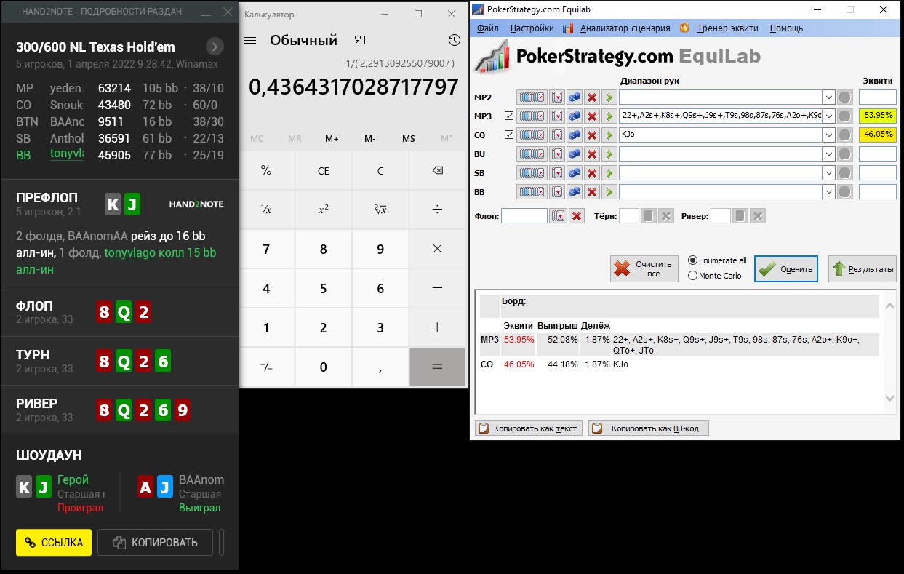Open next hand arrow in Hand2Note header
The height and width of the screenshot is (574, 904).
(x=215, y=47)
